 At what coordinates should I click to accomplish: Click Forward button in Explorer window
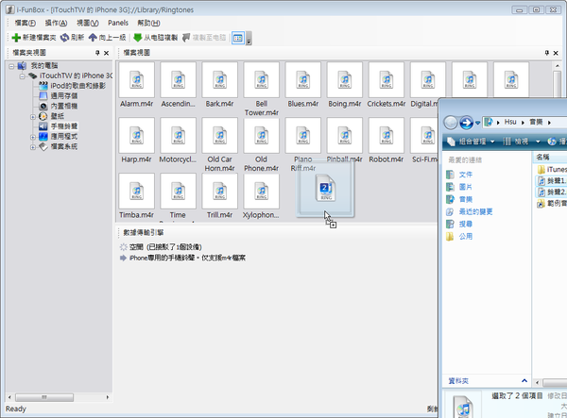click(x=466, y=123)
